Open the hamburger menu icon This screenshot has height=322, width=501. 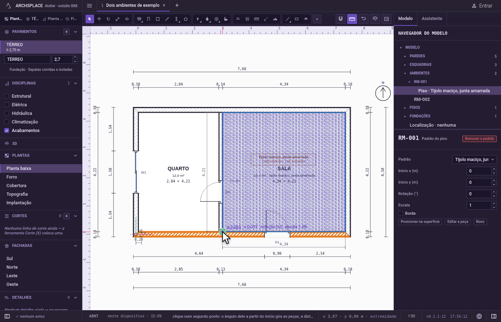[89, 6]
